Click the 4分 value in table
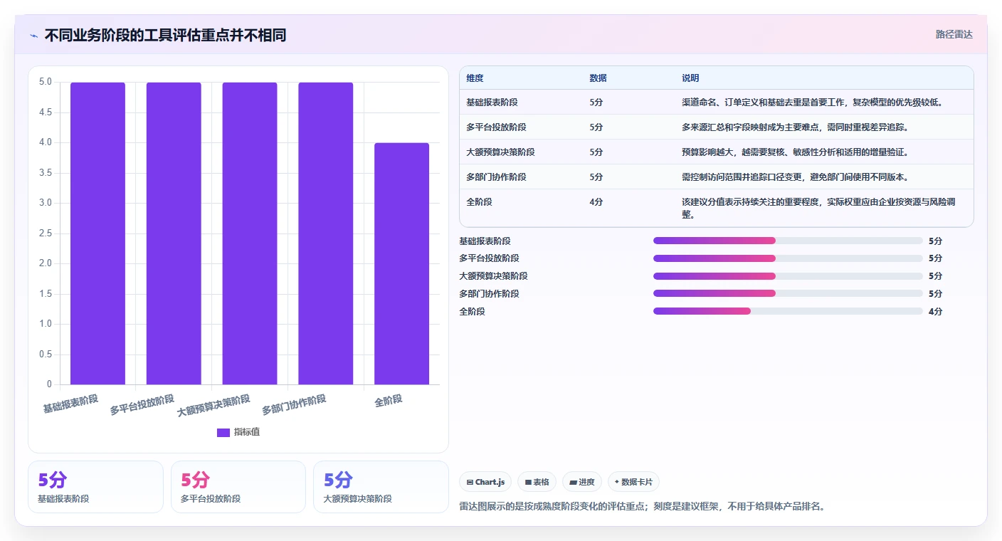1002x541 pixels. [596, 202]
